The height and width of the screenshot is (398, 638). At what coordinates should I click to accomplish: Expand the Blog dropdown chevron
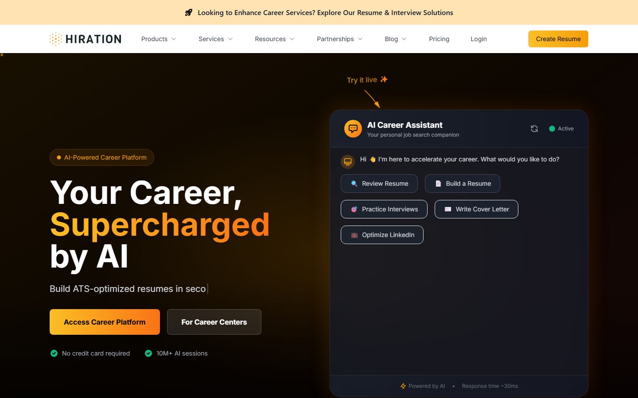[x=404, y=39]
